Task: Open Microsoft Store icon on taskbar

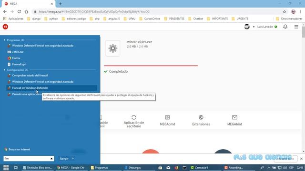Action: [160, 168]
